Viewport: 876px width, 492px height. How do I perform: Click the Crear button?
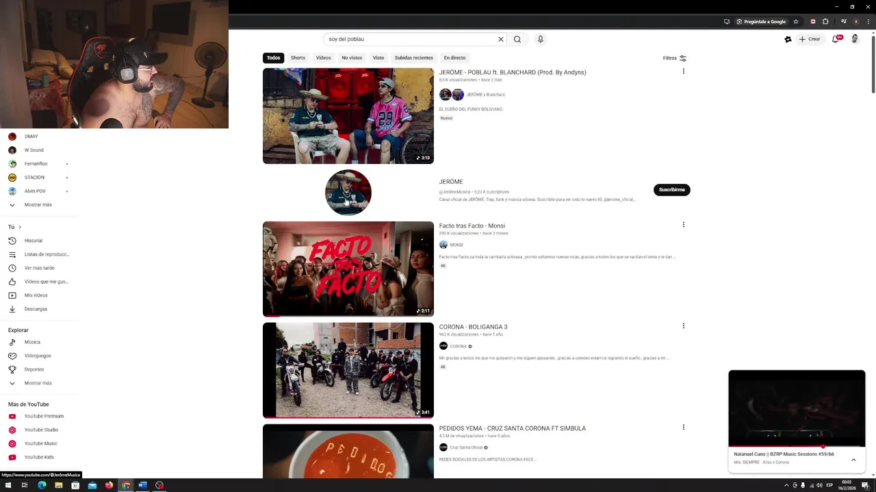coord(810,39)
